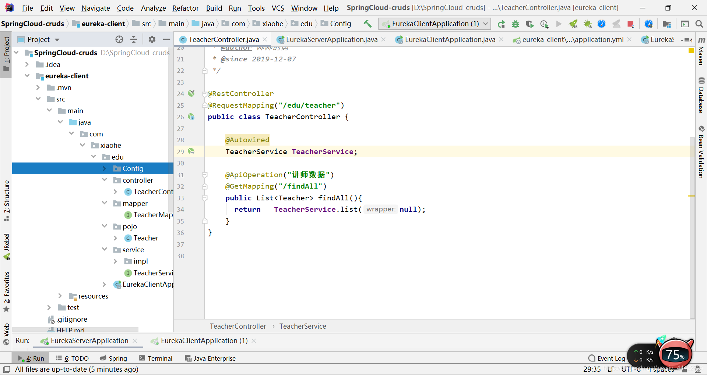The image size is (707, 375).
Task: Open the VCS menu
Action: [x=278, y=8]
